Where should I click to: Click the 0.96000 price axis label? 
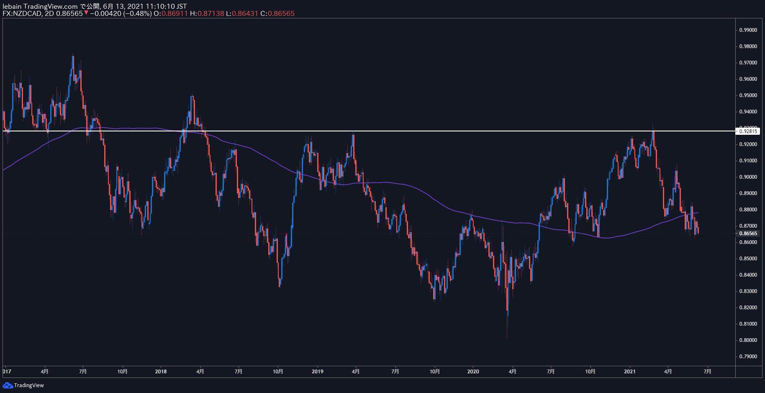tap(748, 79)
